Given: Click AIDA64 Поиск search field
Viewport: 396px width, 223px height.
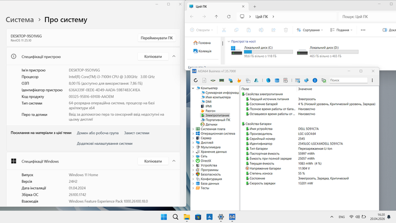Looking at the screenshot, I should tap(348, 80).
